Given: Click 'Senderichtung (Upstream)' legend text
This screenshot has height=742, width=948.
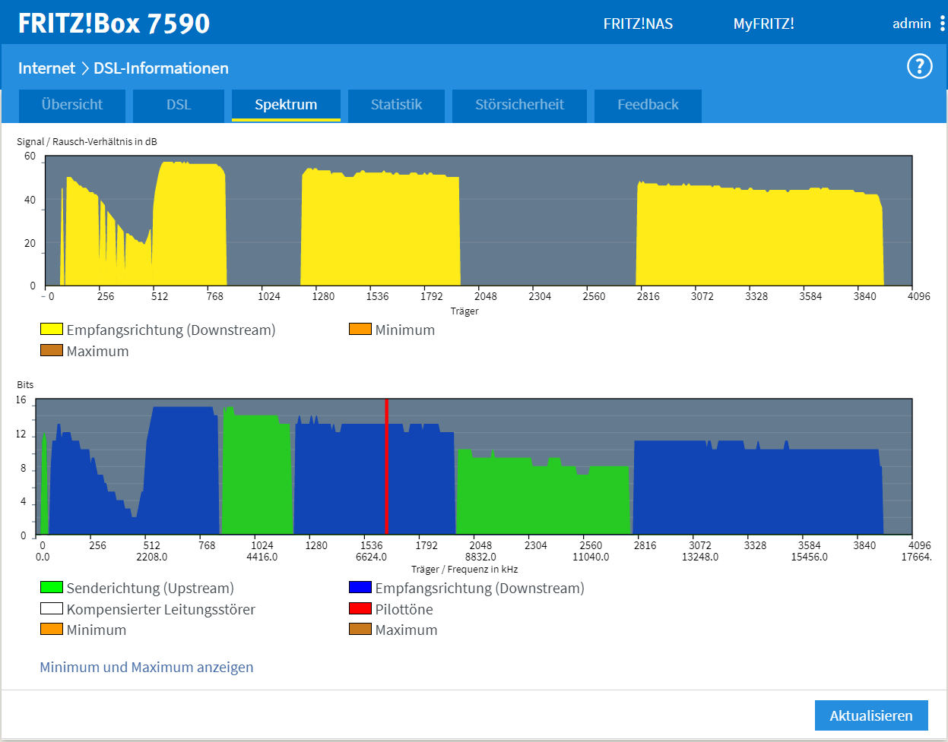Looking at the screenshot, I should 151,589.
